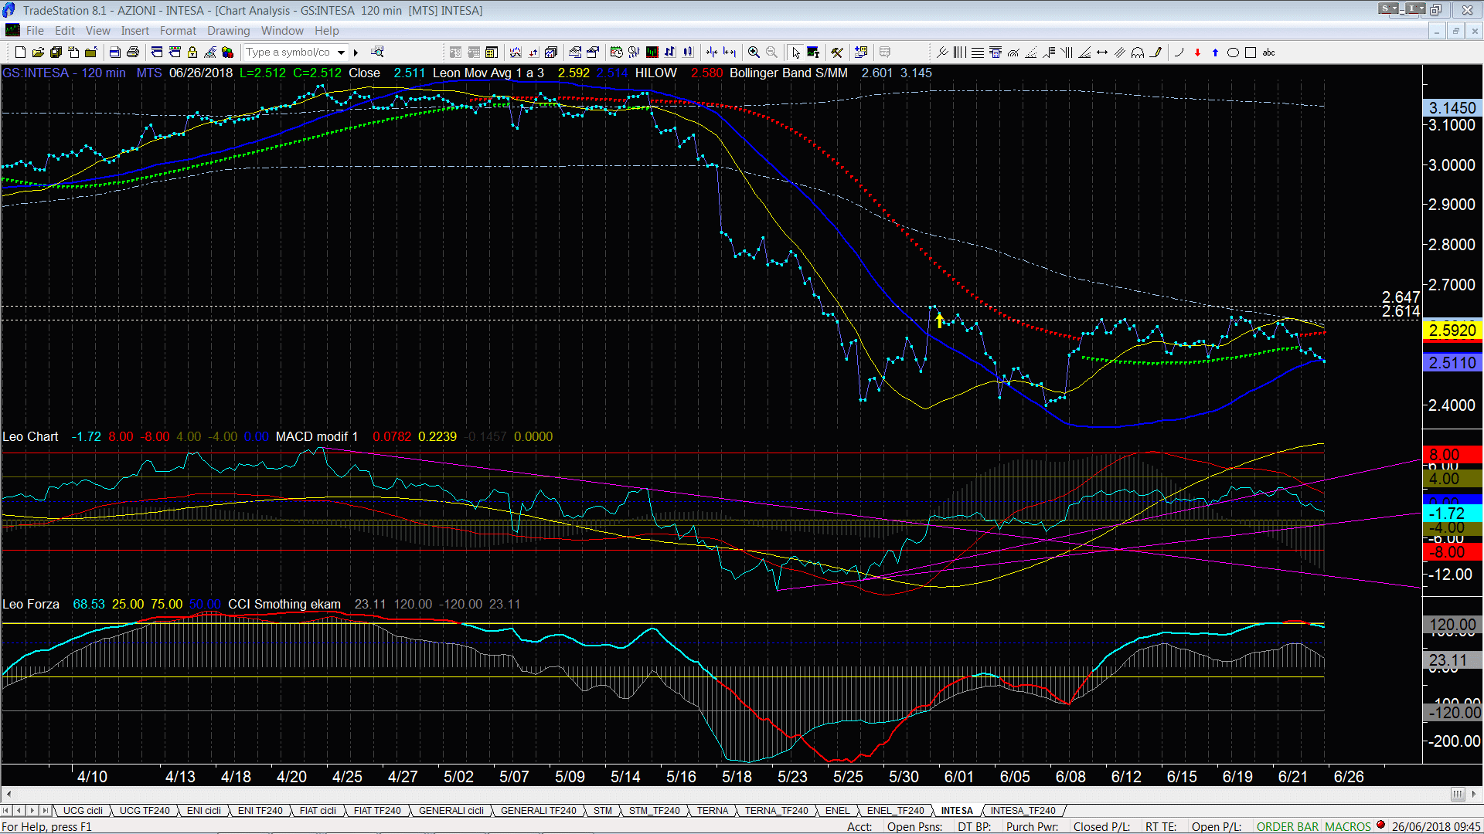
Task: Open the Format menu
Action: click(x=178, y=31)
